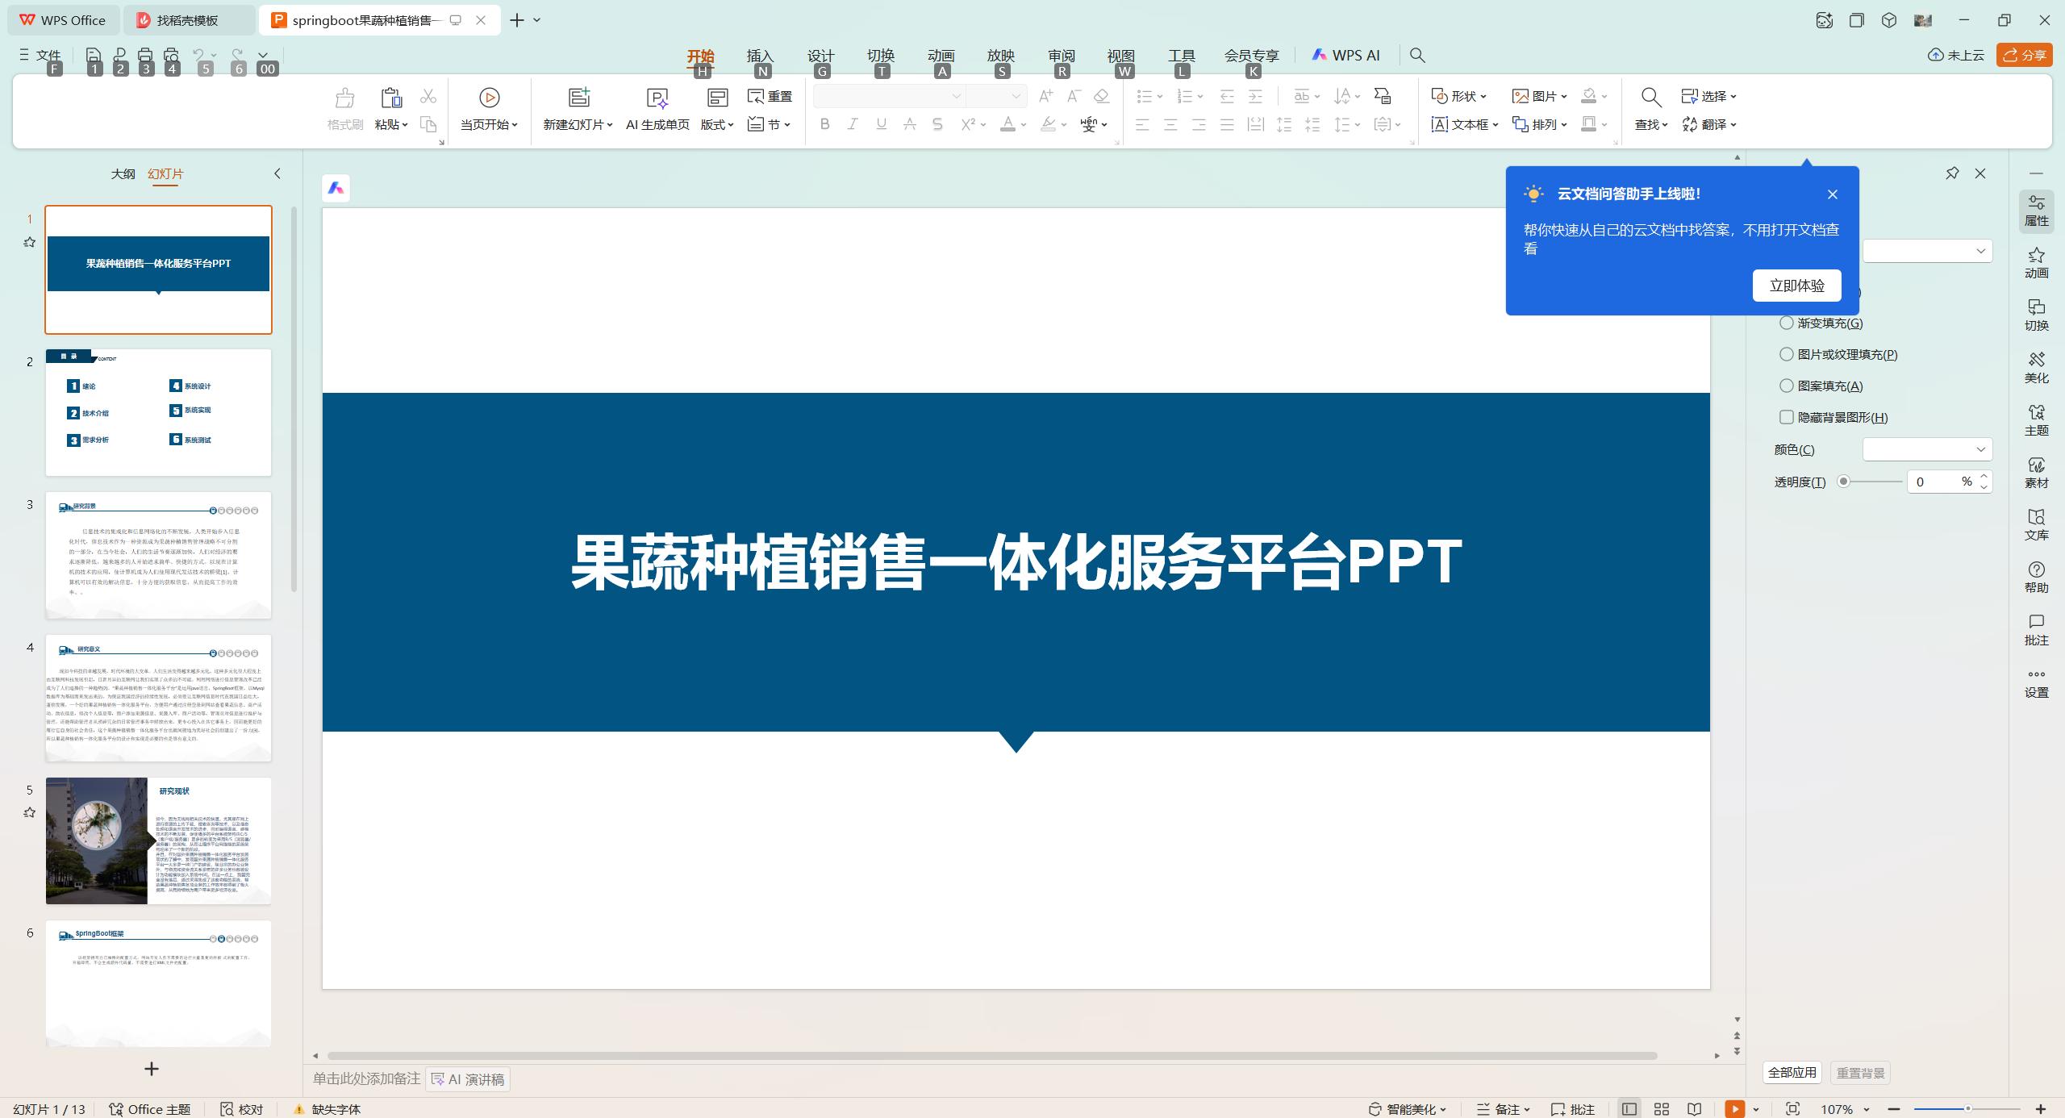Open WPS AI assistant

click(x=1345, y=55)
